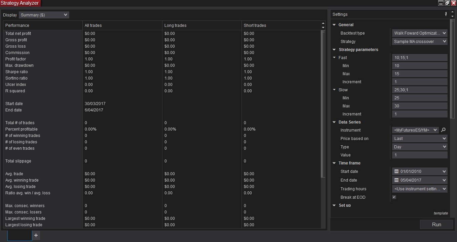Collapse the Set up section
This screenshot has width=457, height=242.
334,205
